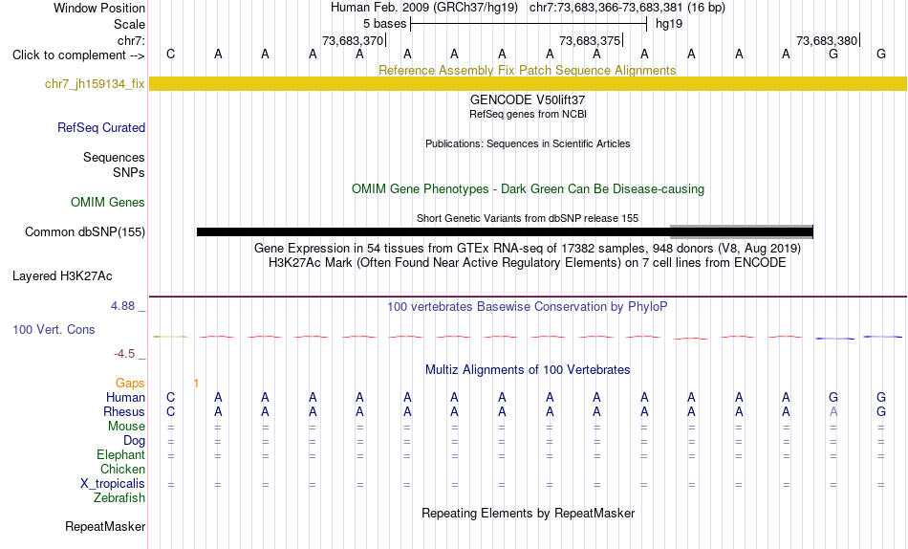The width and height of the screenshot is (908, 549).
Task: Click the 73,683,375 ruler coordinate
Action: 590,40
